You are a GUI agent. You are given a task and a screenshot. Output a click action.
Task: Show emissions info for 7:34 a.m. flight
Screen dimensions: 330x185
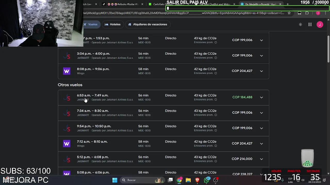216,115
